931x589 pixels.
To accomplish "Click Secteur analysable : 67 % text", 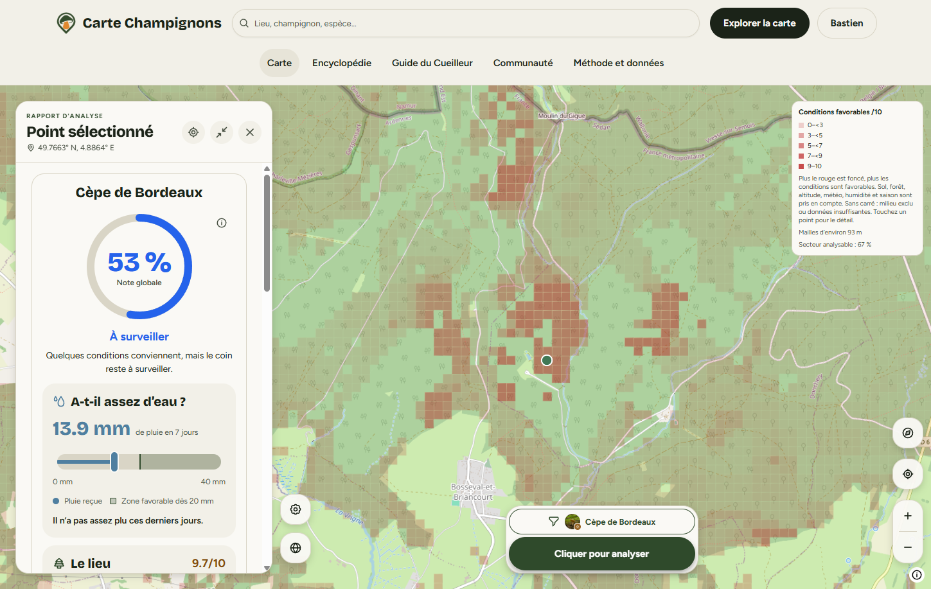I will (835, 245).
